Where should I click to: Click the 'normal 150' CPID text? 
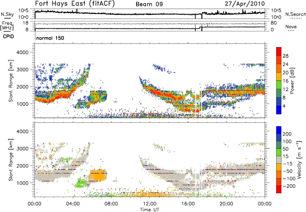click(50, 38)
